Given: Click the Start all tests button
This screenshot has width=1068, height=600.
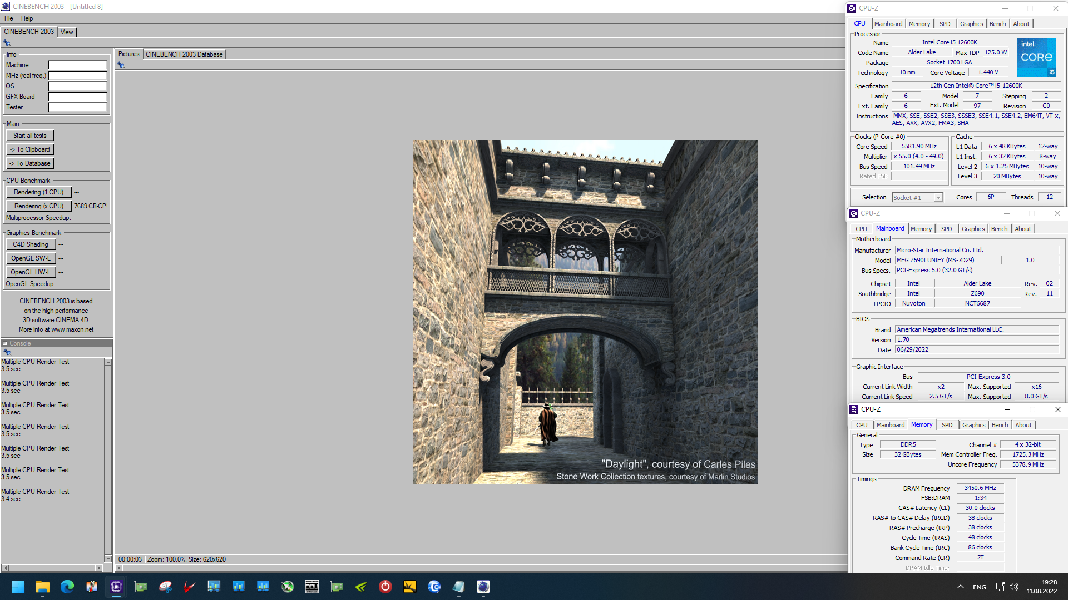Looking at the screenshot, I should tap(30, 136).
